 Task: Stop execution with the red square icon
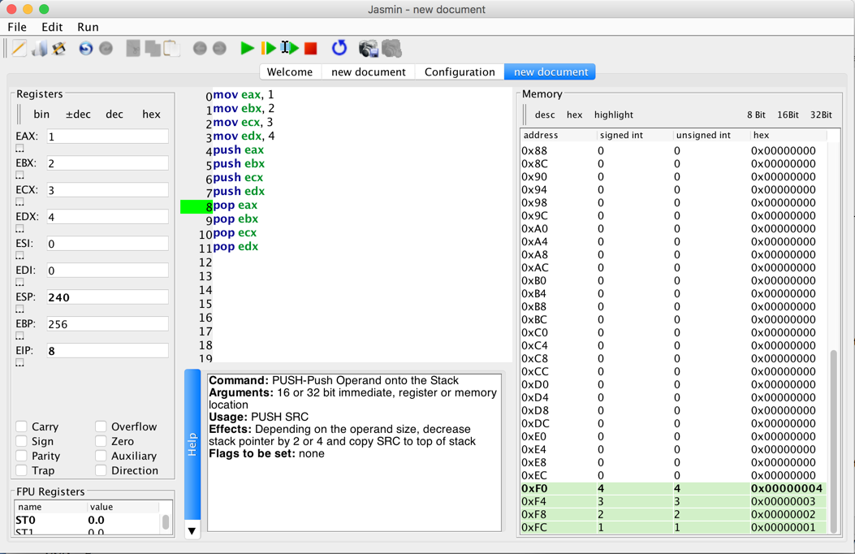(310, 49)
